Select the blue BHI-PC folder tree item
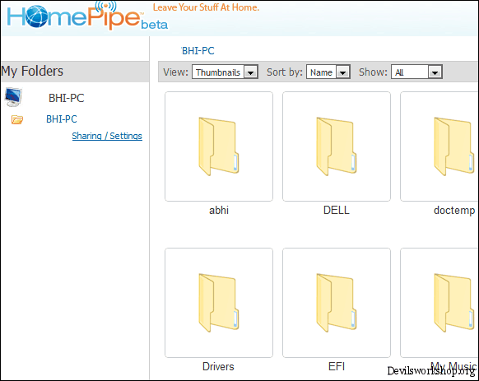Viewport: 479px width, 381px height. coord(62,118)
